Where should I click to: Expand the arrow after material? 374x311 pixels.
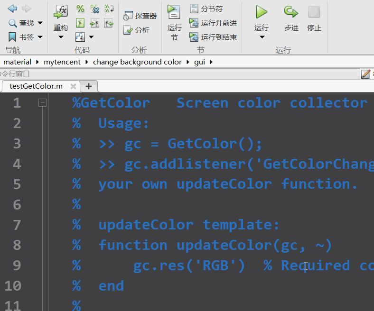coord(37,62)
